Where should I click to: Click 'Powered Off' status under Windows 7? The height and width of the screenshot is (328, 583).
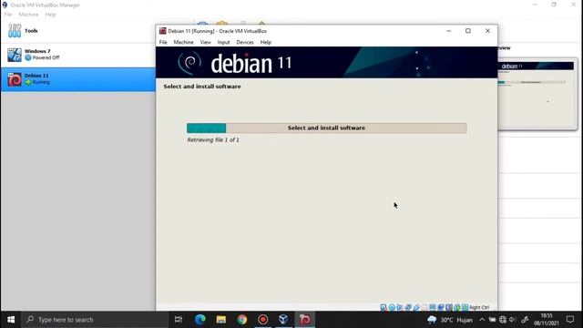[46, 57]
